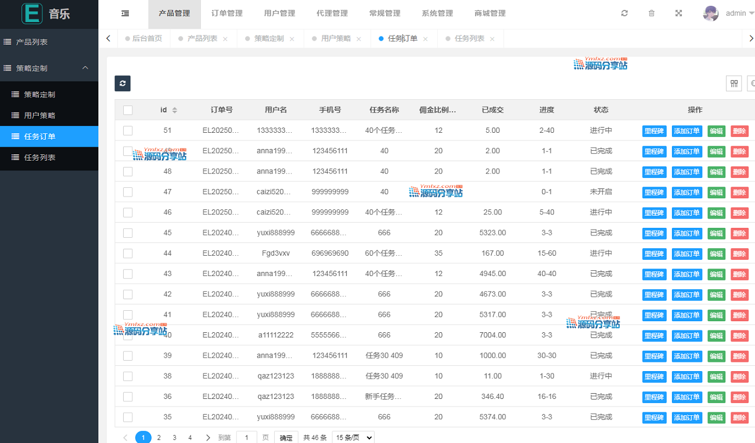Click the trash clear-cache icon in header
Viewport: 755px width, 443px height.
click(652, 13)
